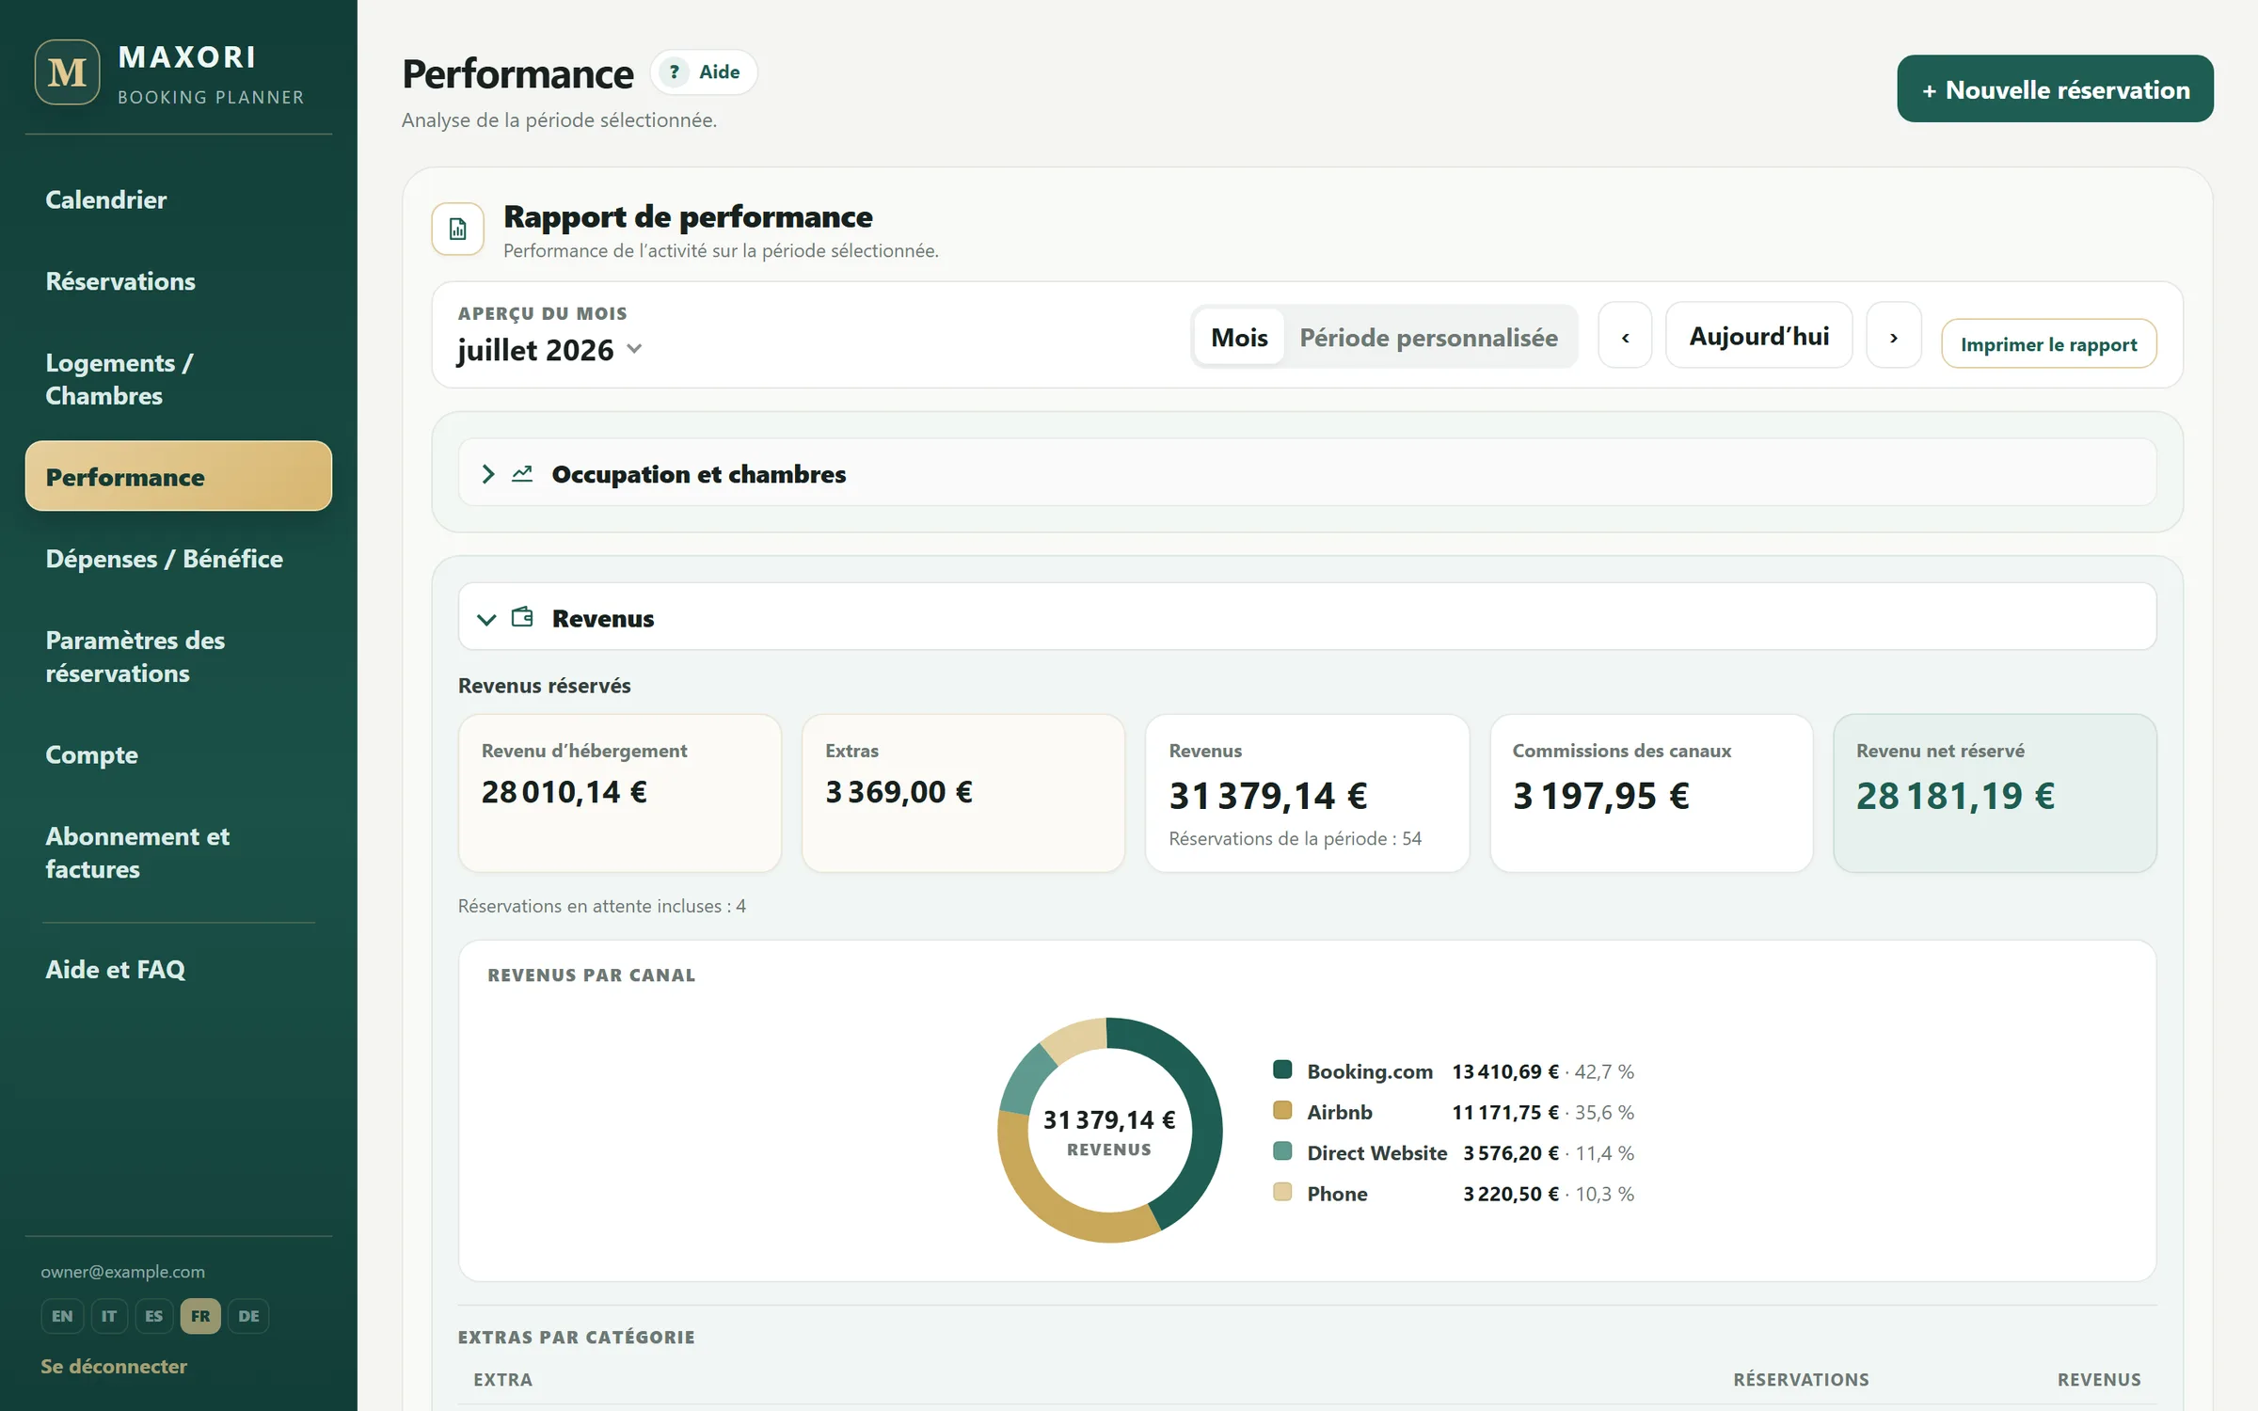Click the occupancy chart line icon
2258x1411 pixels.
click(522, 474)
